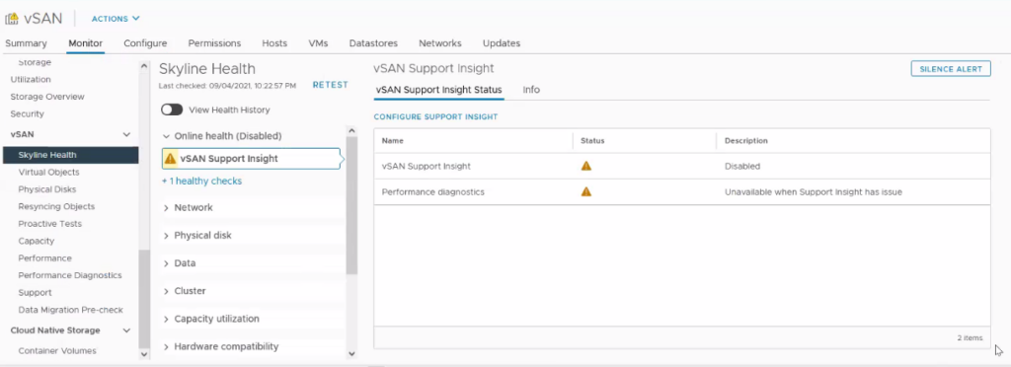This screenshot has width=1011, height=367.
Task: Click the RETEST link
Action: click(330, 85)
